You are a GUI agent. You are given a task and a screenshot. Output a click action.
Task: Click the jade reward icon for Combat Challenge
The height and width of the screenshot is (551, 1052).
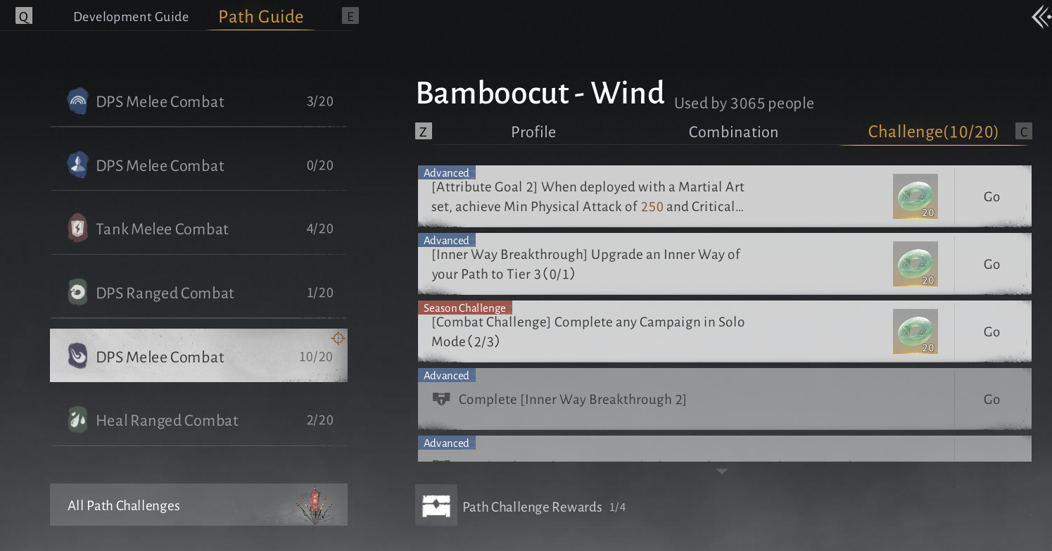pyautogui.click(x=915, y=331)
